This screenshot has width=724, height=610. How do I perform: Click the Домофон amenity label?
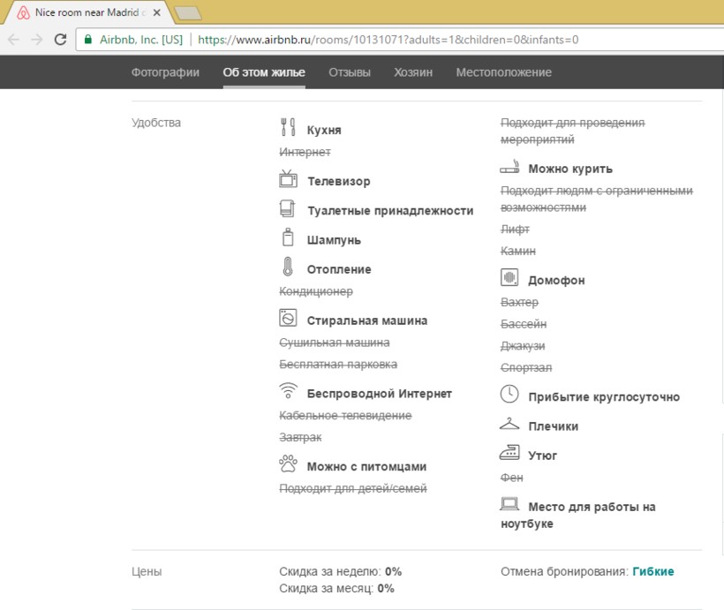(x=556, y=281)
